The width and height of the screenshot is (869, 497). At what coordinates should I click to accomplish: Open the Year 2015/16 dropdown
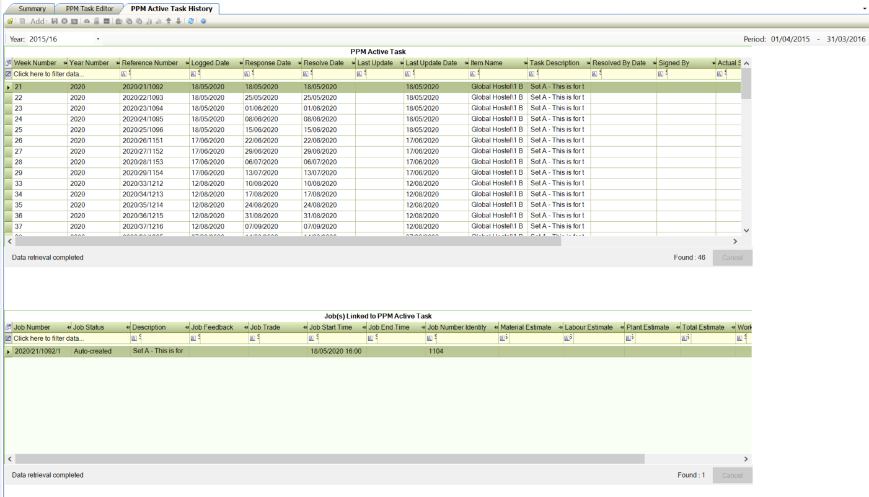tap(98, 39)
